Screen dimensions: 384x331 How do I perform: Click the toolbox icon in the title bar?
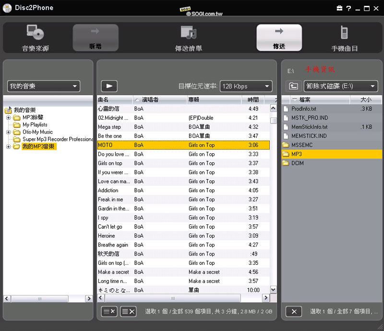(339, 8)
